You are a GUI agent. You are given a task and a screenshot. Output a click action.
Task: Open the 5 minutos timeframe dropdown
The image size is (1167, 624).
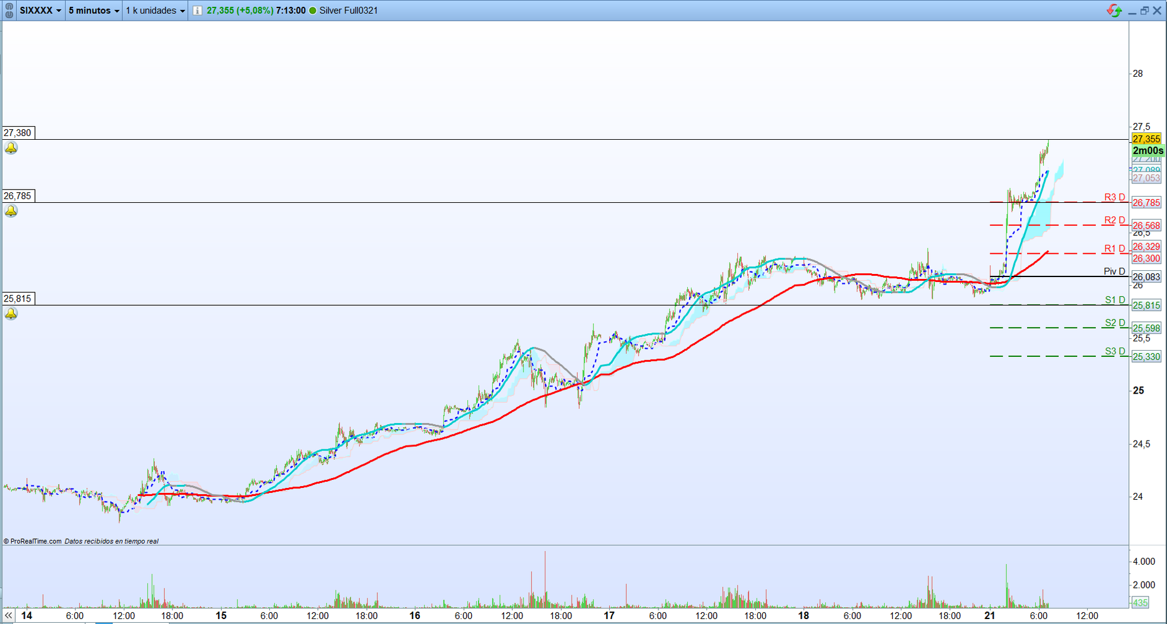point(94,11)
